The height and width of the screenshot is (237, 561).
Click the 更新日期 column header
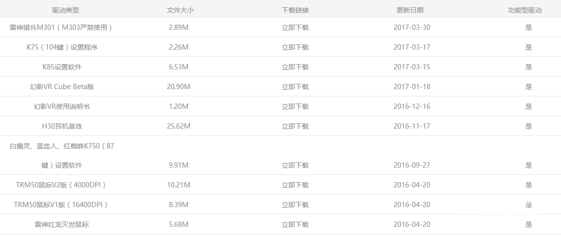click(x=410, y=10)
